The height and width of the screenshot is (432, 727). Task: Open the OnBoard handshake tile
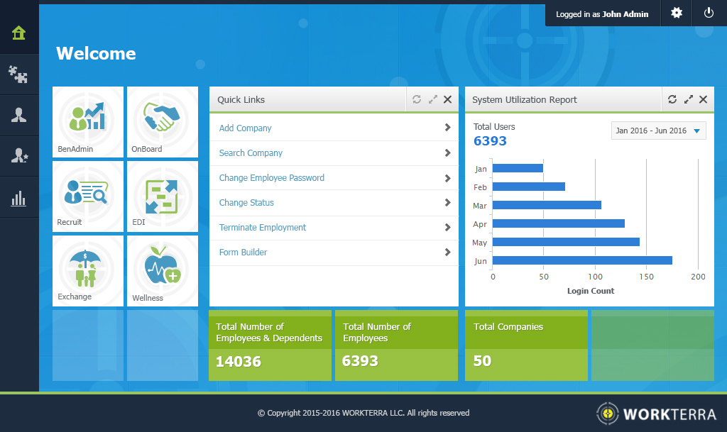click(x=162, y=121)
